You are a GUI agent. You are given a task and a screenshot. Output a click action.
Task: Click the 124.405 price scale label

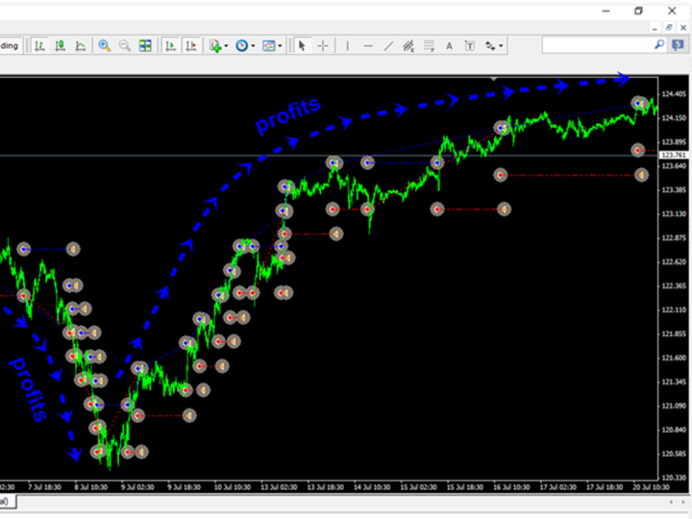click(x=674, y=94)
